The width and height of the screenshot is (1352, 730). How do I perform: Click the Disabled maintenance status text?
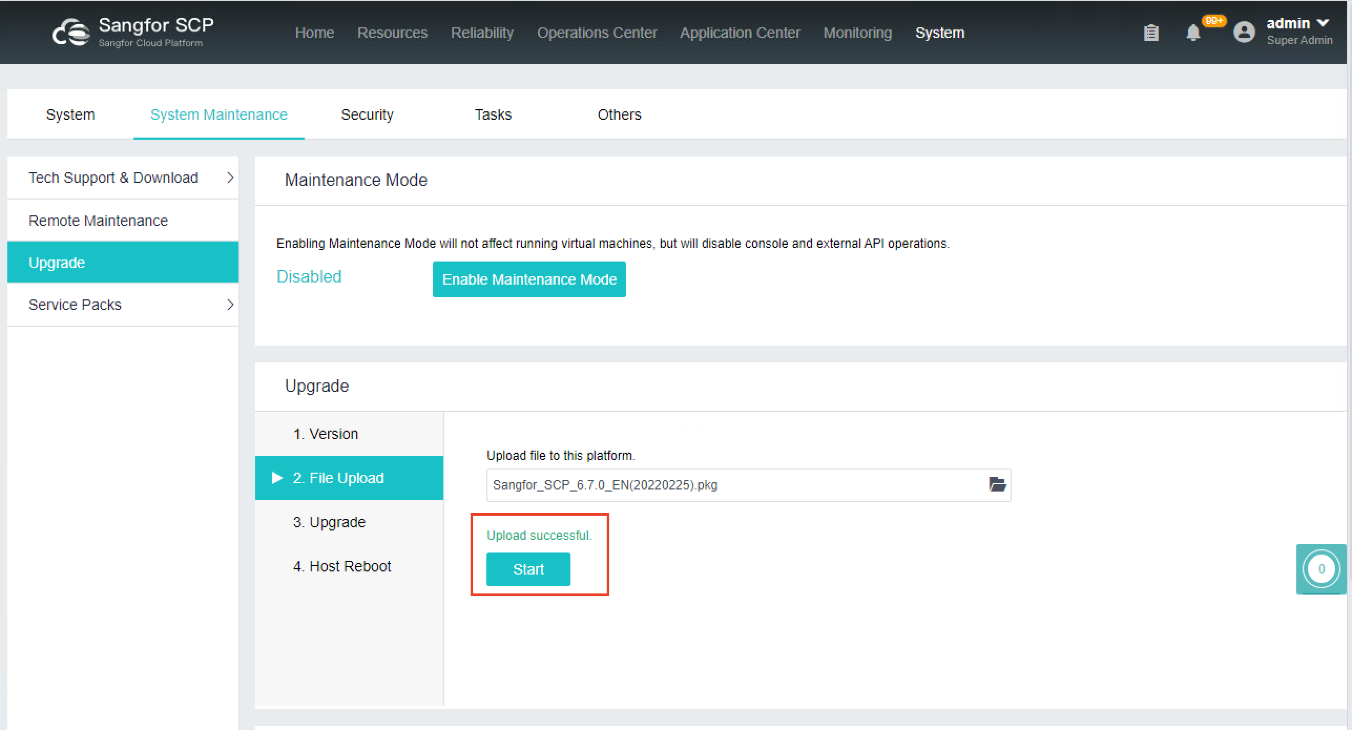coord(309,276)
